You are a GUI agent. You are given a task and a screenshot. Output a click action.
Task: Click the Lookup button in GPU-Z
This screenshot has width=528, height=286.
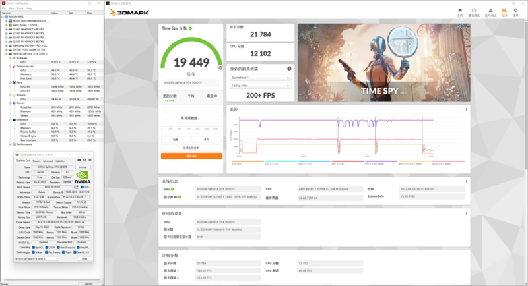tap(83, 167)
